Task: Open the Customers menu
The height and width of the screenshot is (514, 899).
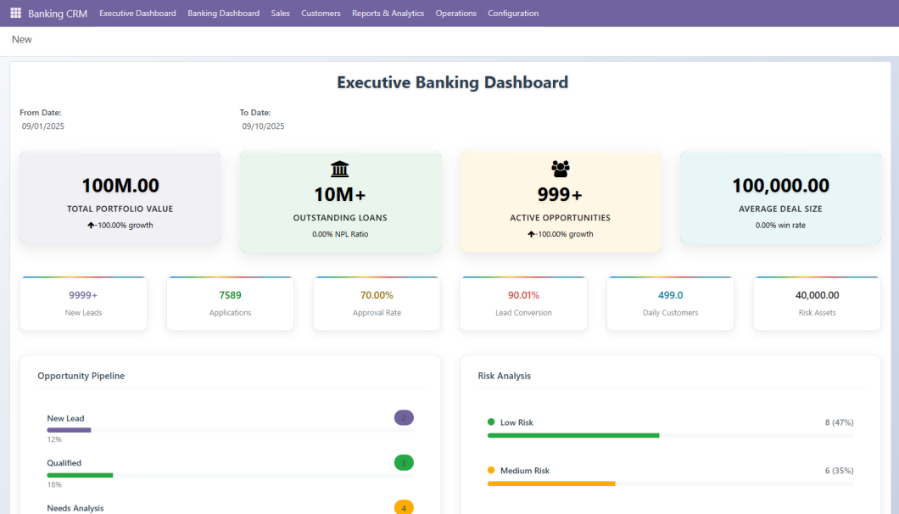Action: (321, 14)
